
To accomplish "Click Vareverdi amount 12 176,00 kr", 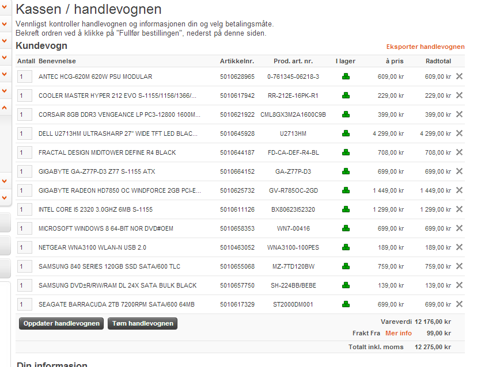I will pos(433,322).
